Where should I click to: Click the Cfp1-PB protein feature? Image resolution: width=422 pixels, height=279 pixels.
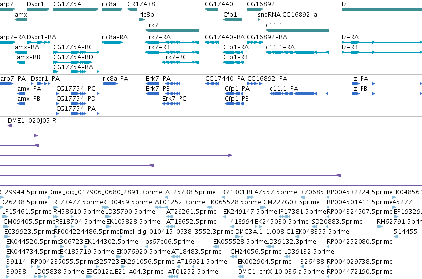(235, 104)
